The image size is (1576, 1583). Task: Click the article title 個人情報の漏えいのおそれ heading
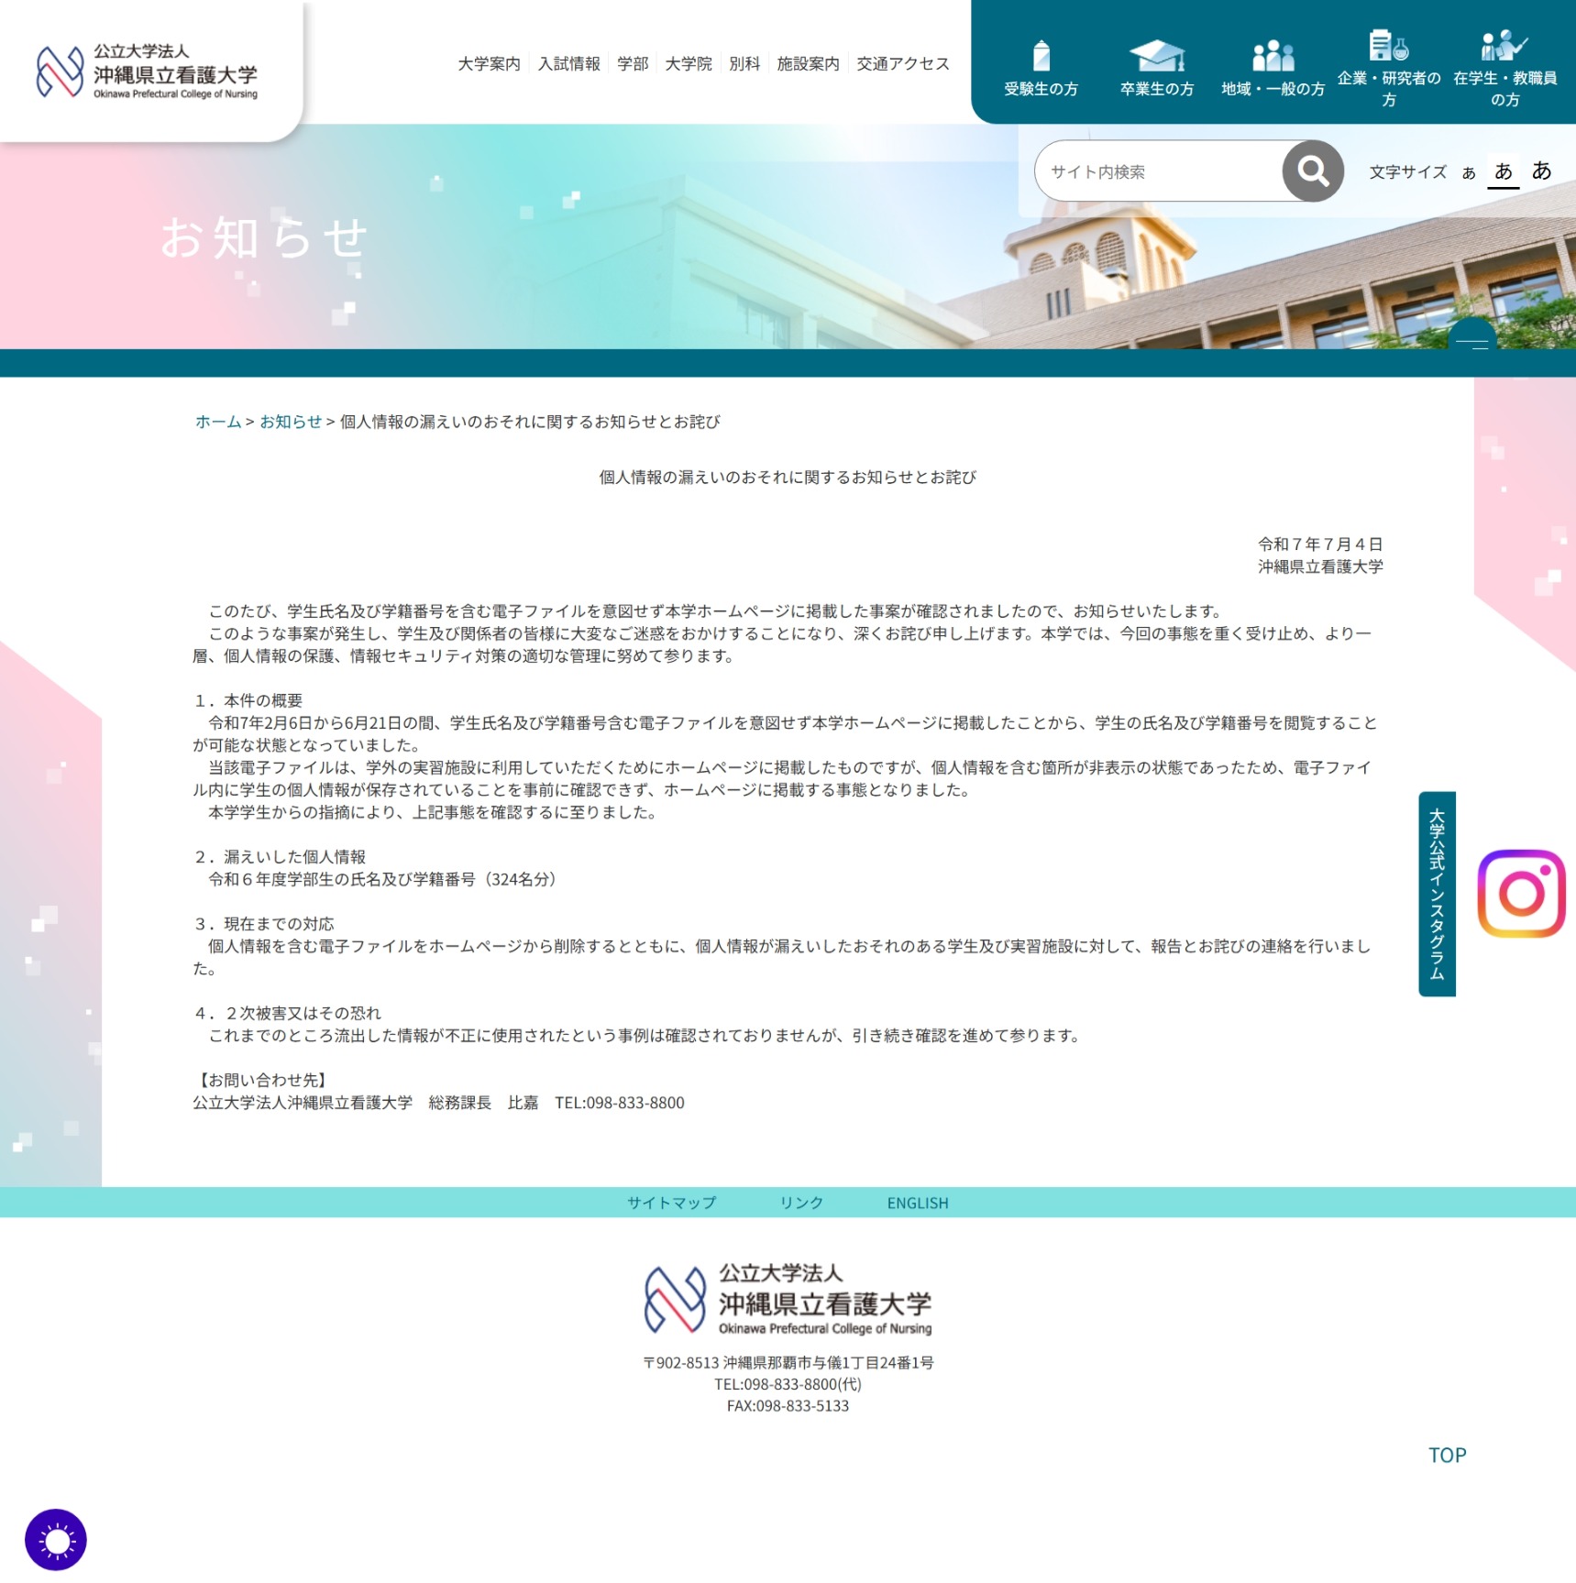coord(788,478)
